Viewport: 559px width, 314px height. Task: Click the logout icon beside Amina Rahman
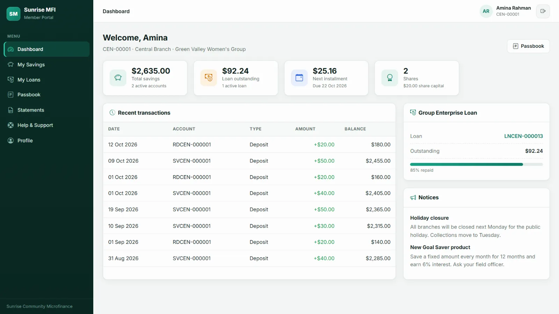point(543,11)
